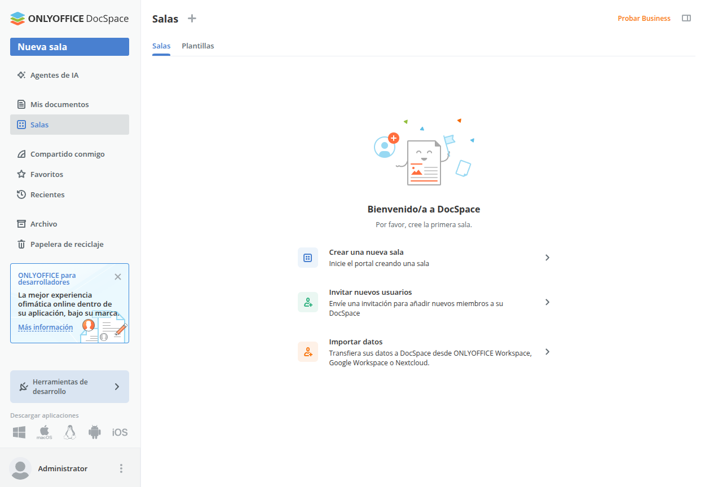The height and width of the screenshot is (487, 705).
Task: Download the macOS desktop app
Action: 45,432
